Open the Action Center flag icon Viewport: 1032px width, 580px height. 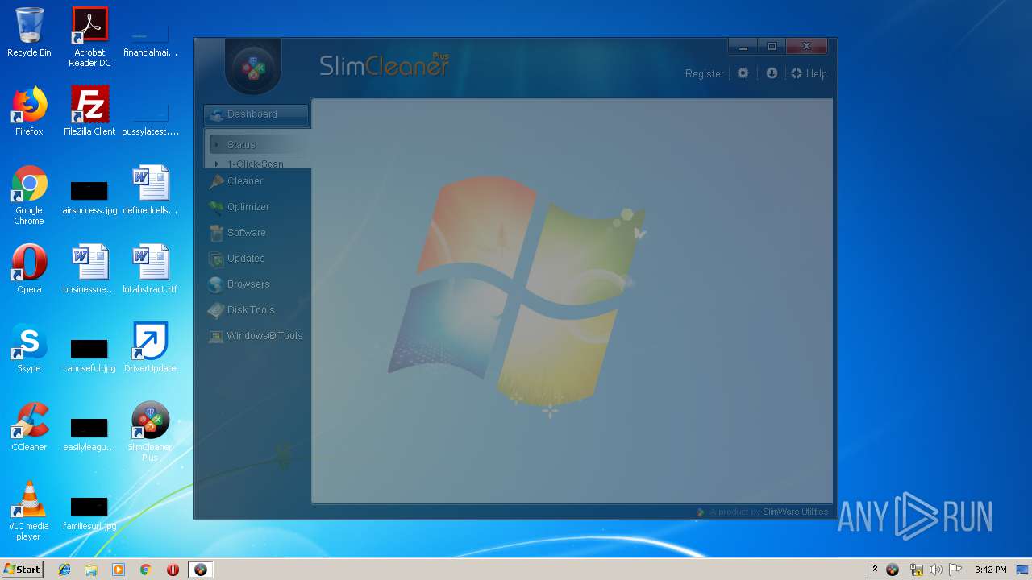tap(955, 570)
